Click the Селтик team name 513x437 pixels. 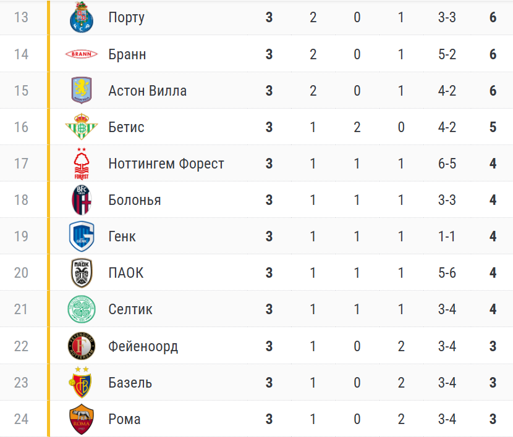(130, 309)
